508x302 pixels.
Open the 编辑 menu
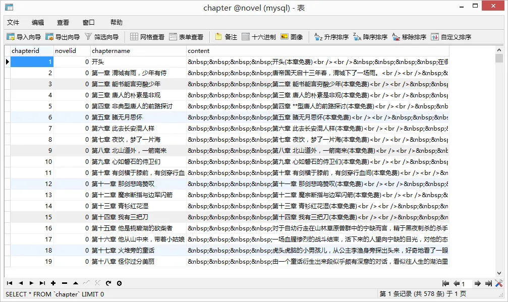point(38,22)
